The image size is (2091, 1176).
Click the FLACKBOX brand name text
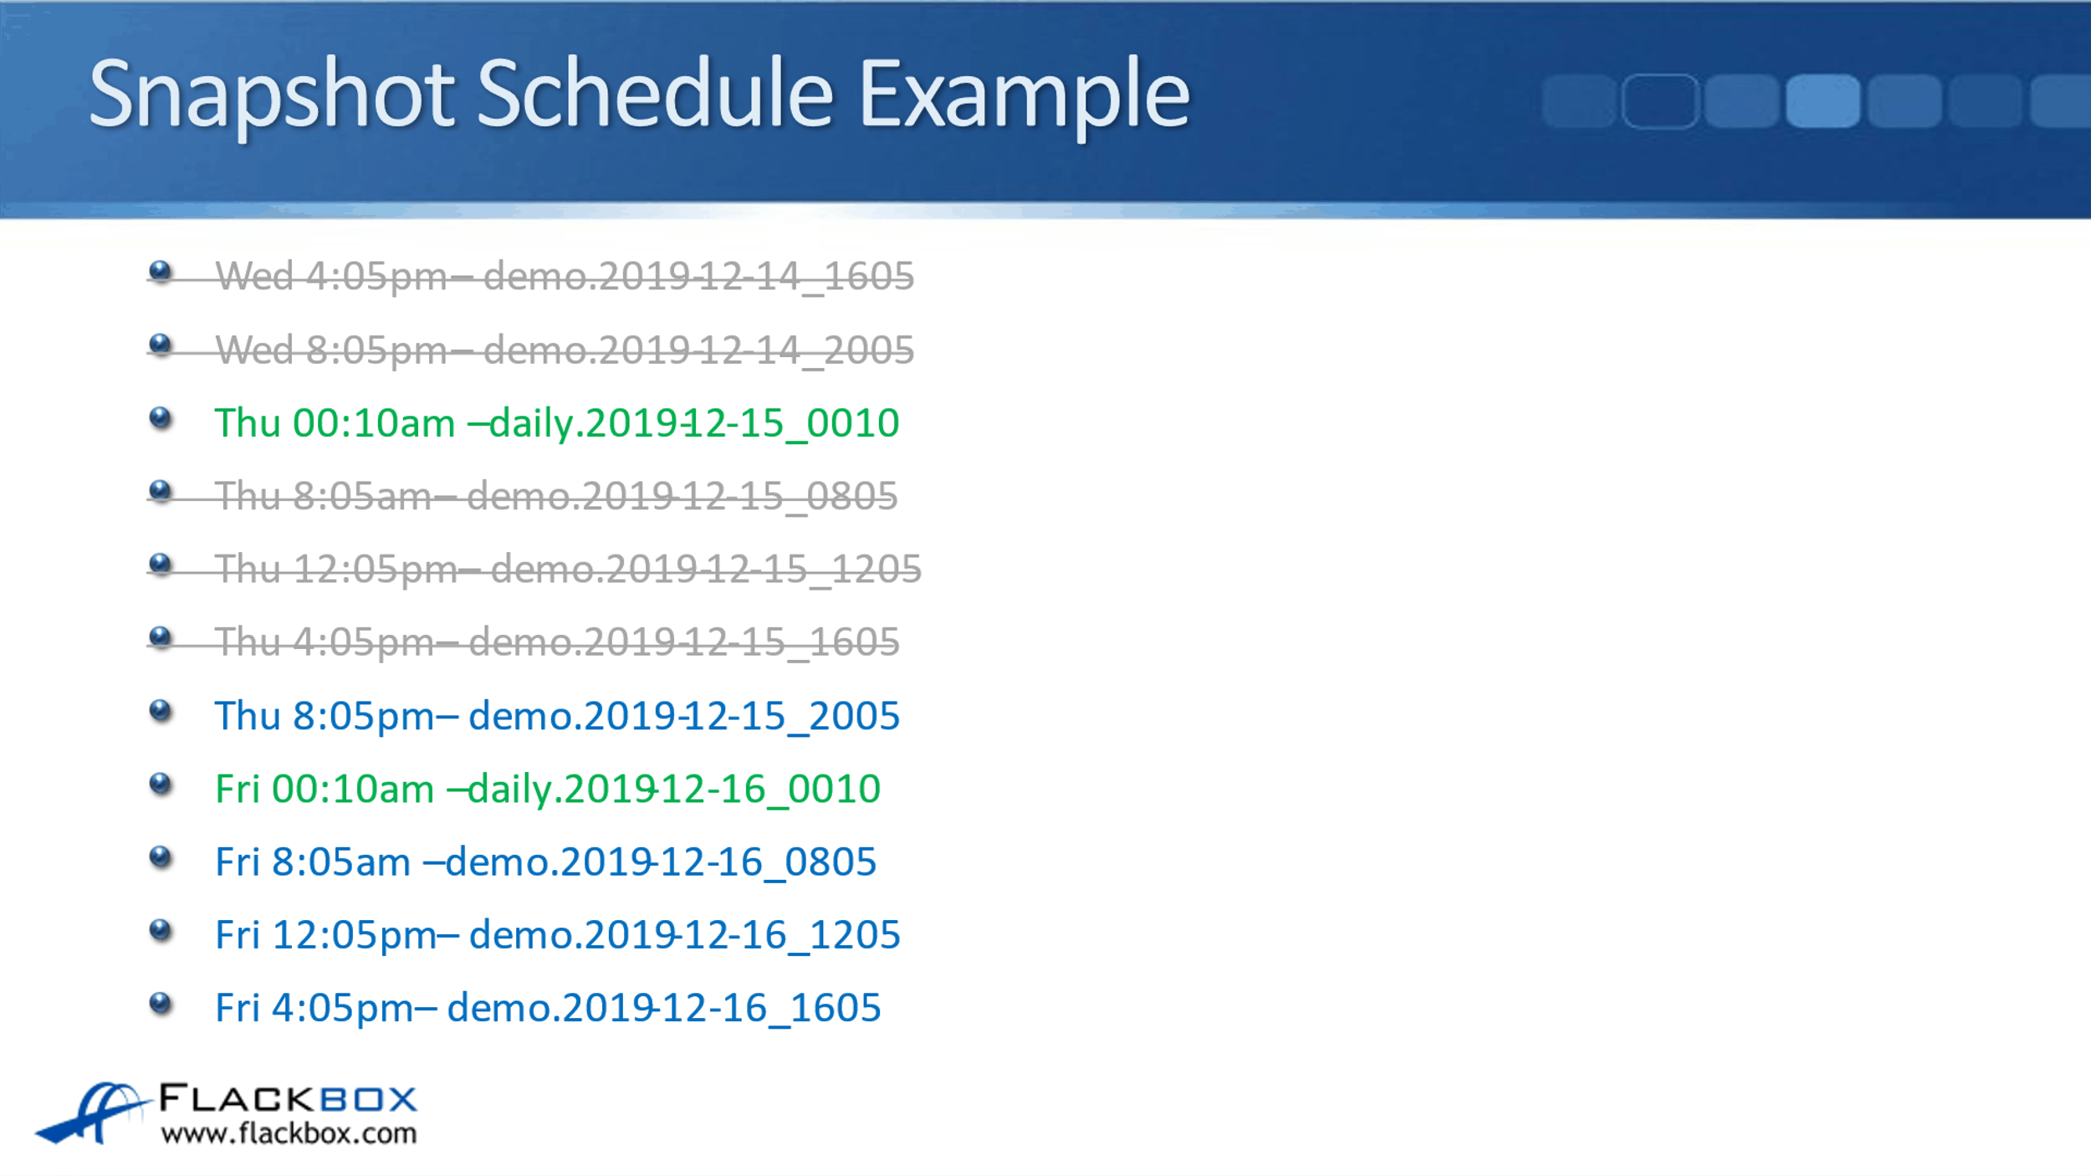[288, 1098]
